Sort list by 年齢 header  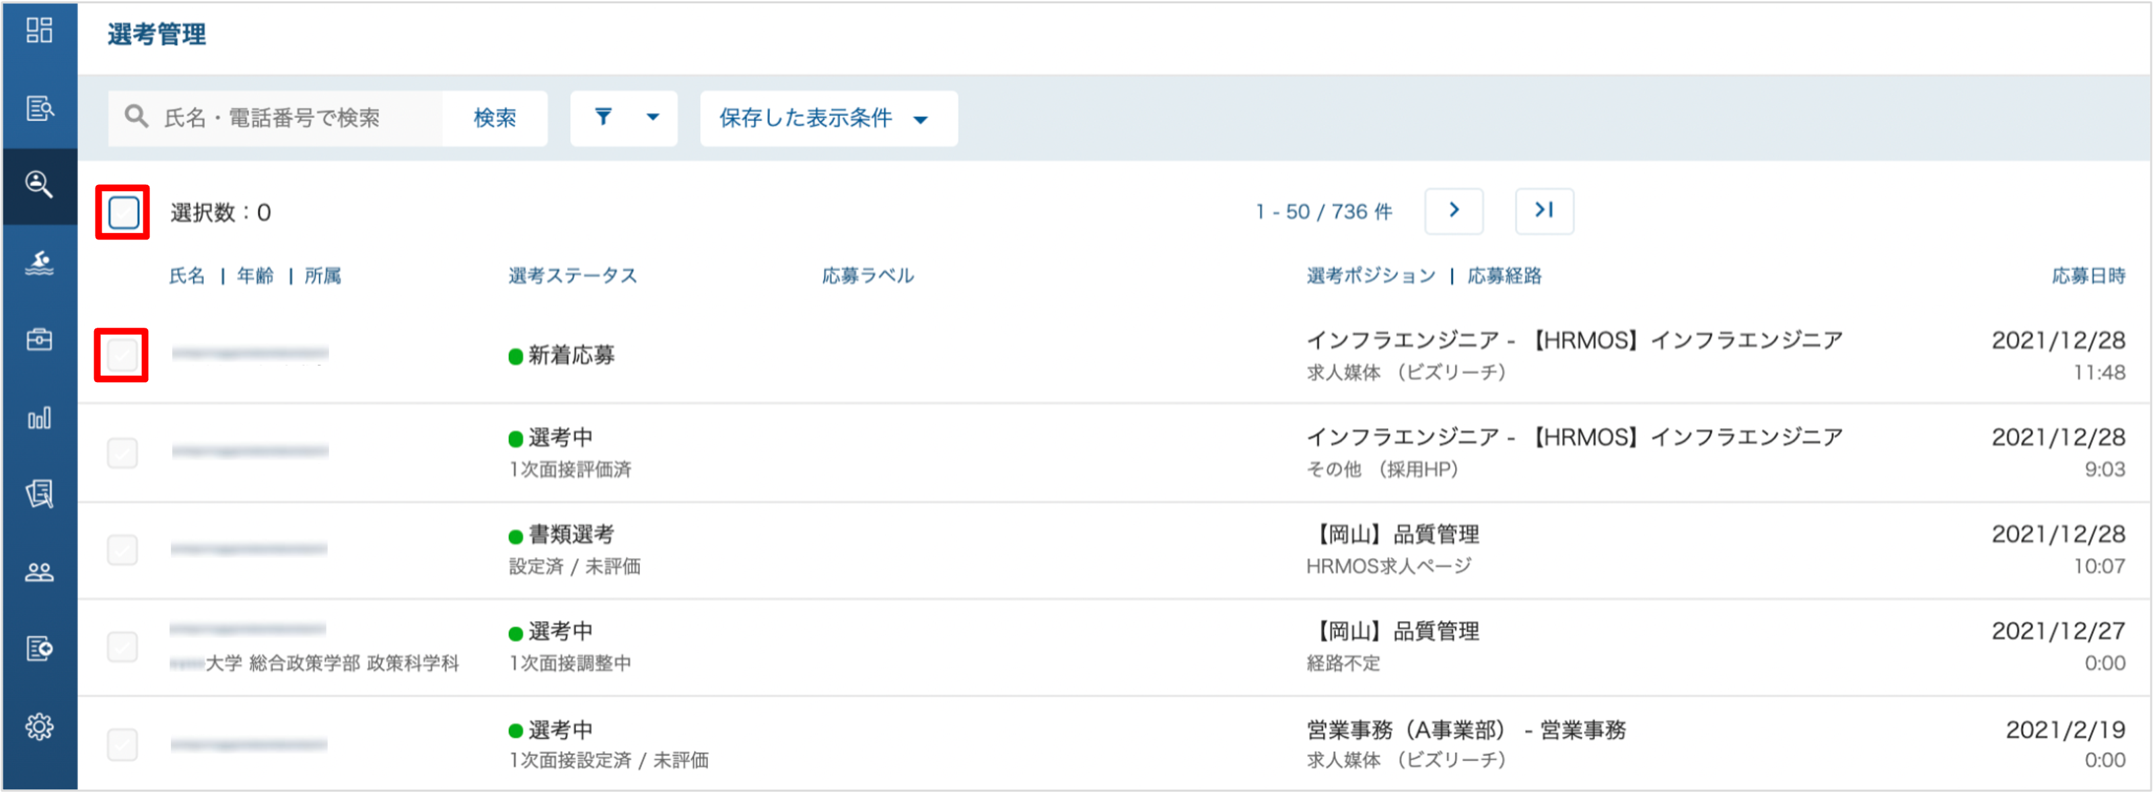[x=255, y=276]
